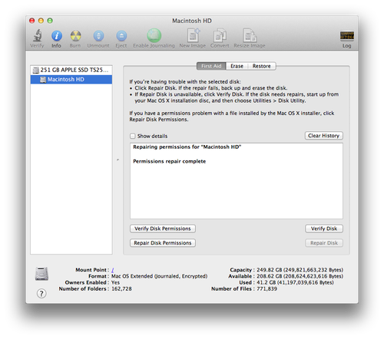Open the Info toolbar icon
The image size is (384, 339).
(57, 36)
